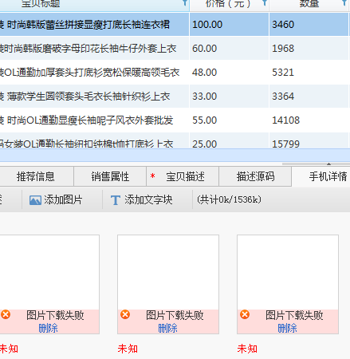Click the price cell 33.00
Viewport: 350px width, 359px height.
pos(229,97)
